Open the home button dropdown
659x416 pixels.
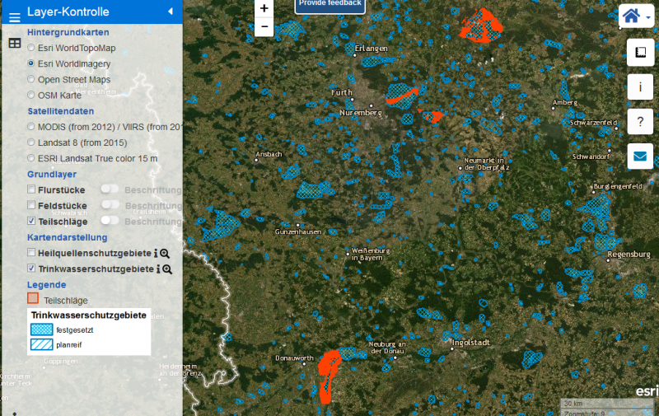(636, 16)
